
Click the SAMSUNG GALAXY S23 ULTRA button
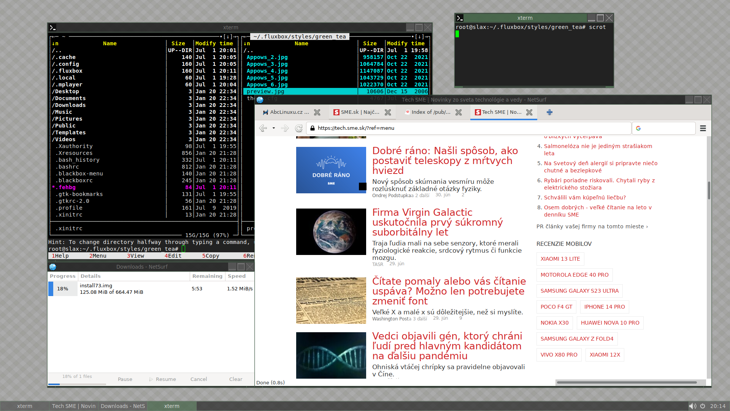click(579, 291)
